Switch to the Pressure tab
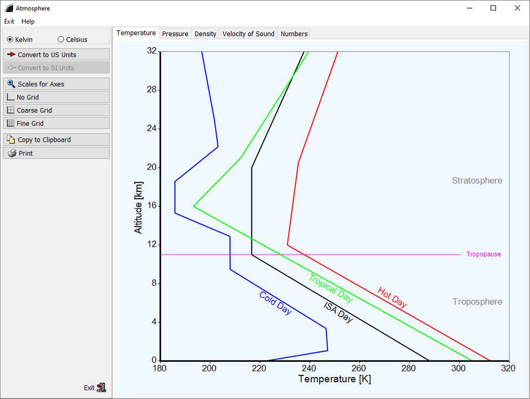 tap(175, 34)
